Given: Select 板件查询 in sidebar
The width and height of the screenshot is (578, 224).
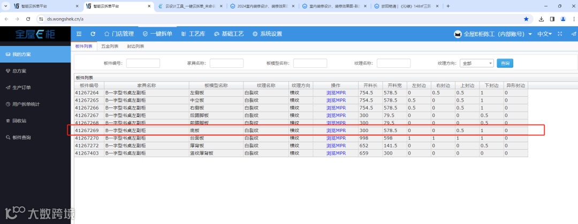Looking at the screenshot, I should [x=35, y=137].
